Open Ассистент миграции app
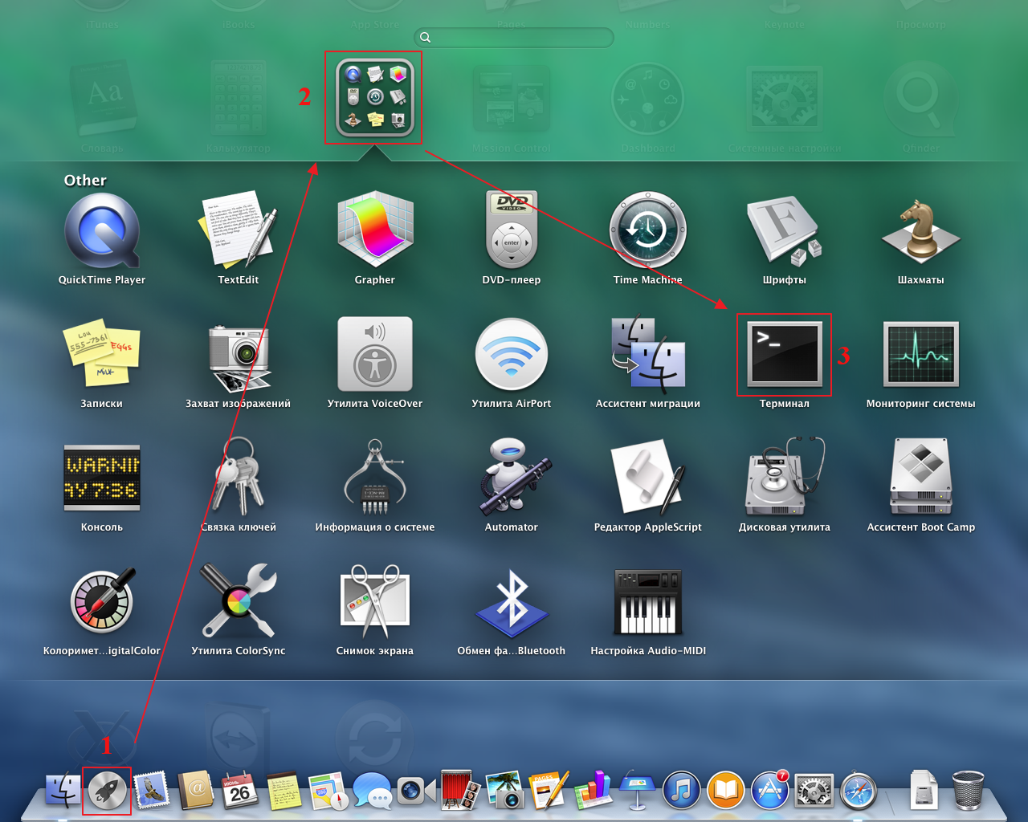 648,355
